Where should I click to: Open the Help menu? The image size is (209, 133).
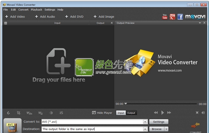click(60, 10)
